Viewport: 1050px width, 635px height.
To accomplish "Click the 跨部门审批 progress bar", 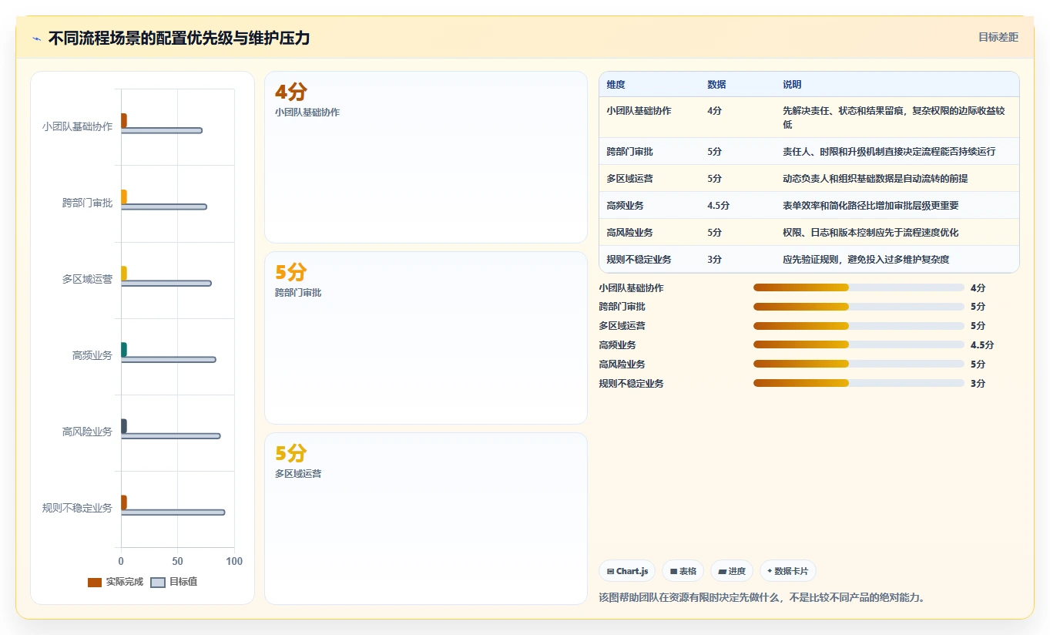I will tap(859, 307).
